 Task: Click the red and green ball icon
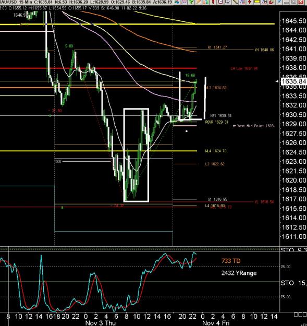271,2
